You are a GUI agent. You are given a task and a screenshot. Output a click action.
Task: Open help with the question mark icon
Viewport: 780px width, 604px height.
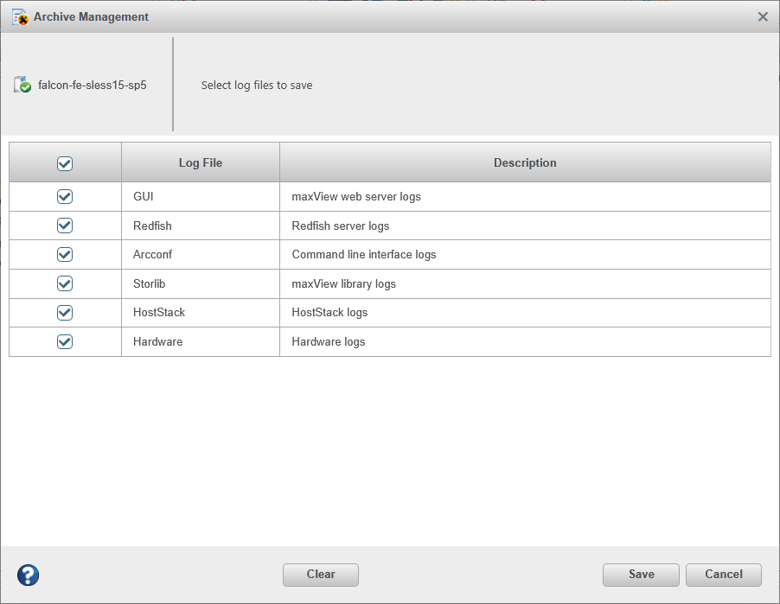[28, 575]
